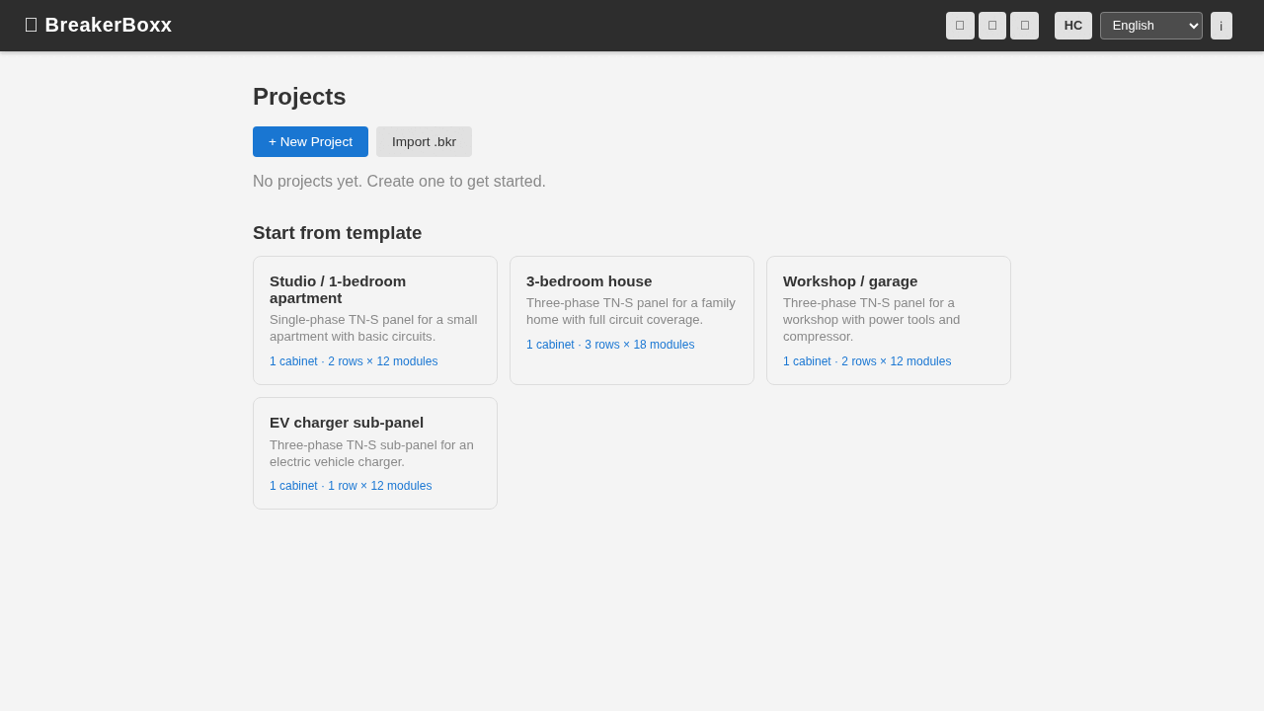Viewport: 1264px width, 711px height.
Task: Click the middle square icon button in the header
Action: point(992,26)
